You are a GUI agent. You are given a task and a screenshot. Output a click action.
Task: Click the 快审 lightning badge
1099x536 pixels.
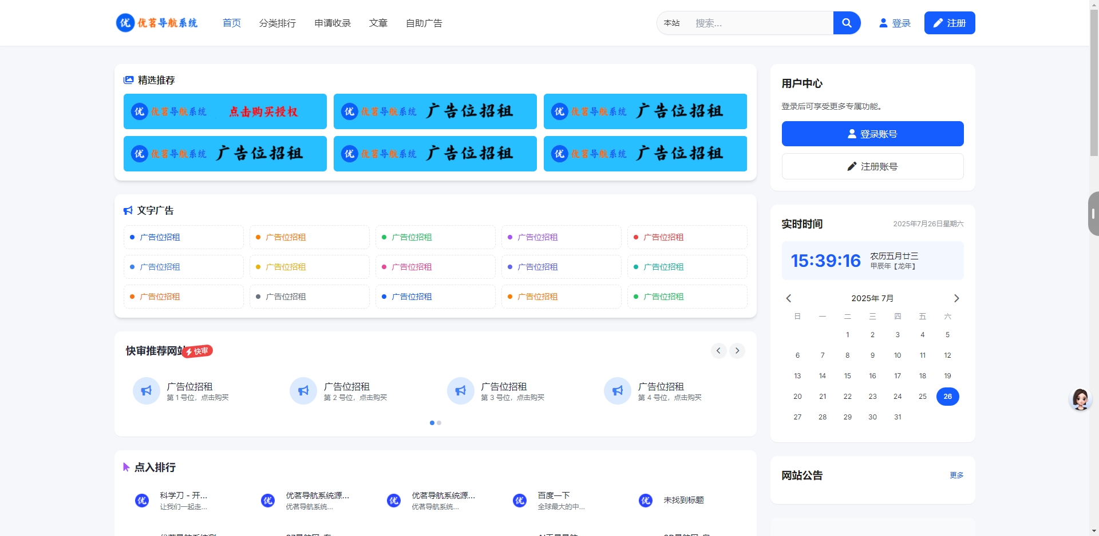pos(197,351)
